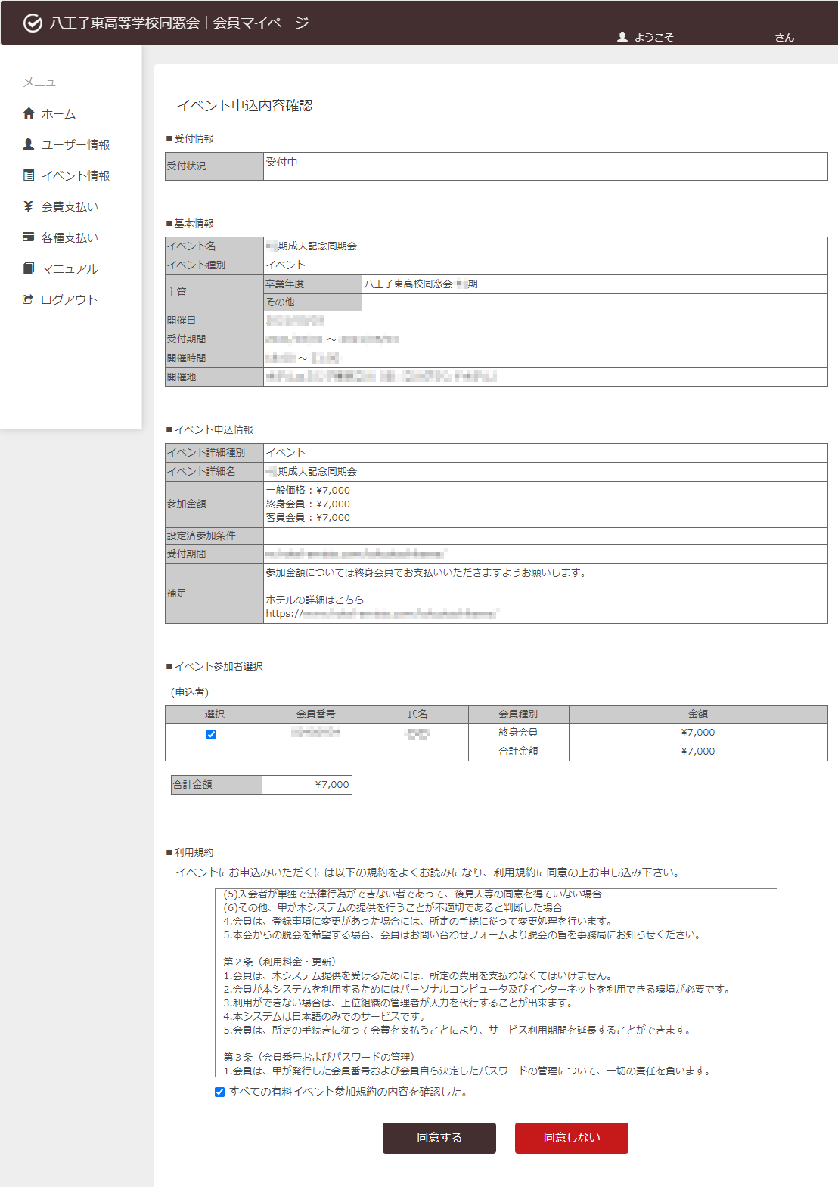Click the manual book icon
Screen dimensions: 838x1187
click(x=29, y=268)
